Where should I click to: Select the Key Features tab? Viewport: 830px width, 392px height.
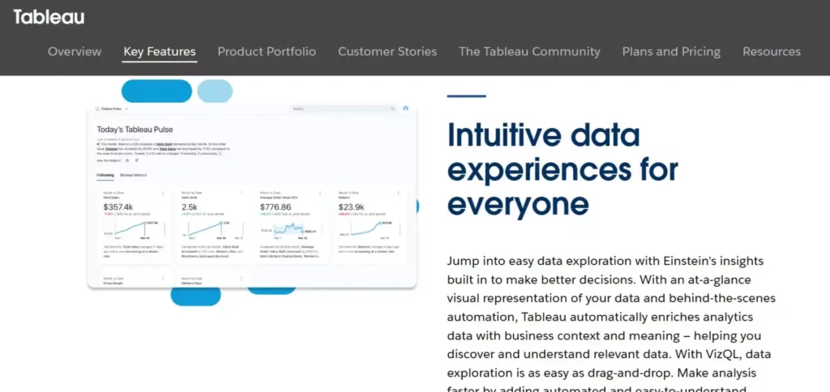point(160,51)
